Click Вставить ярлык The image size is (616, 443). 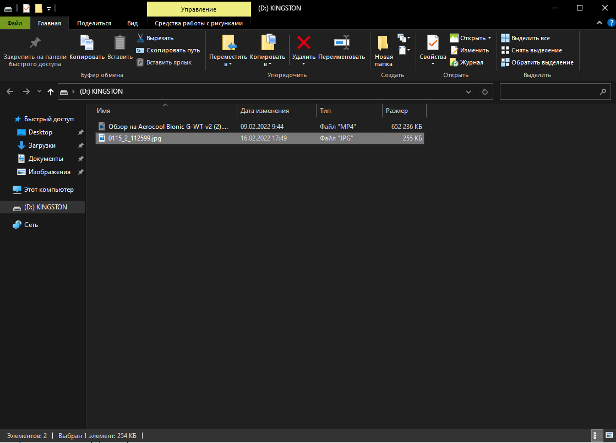pos(164,62)
